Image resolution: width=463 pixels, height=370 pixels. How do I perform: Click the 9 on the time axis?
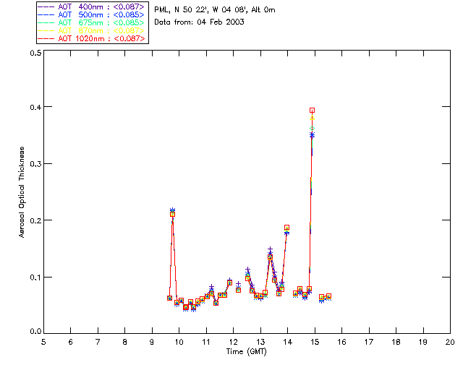pyautogui.click(x=152, y=342)
